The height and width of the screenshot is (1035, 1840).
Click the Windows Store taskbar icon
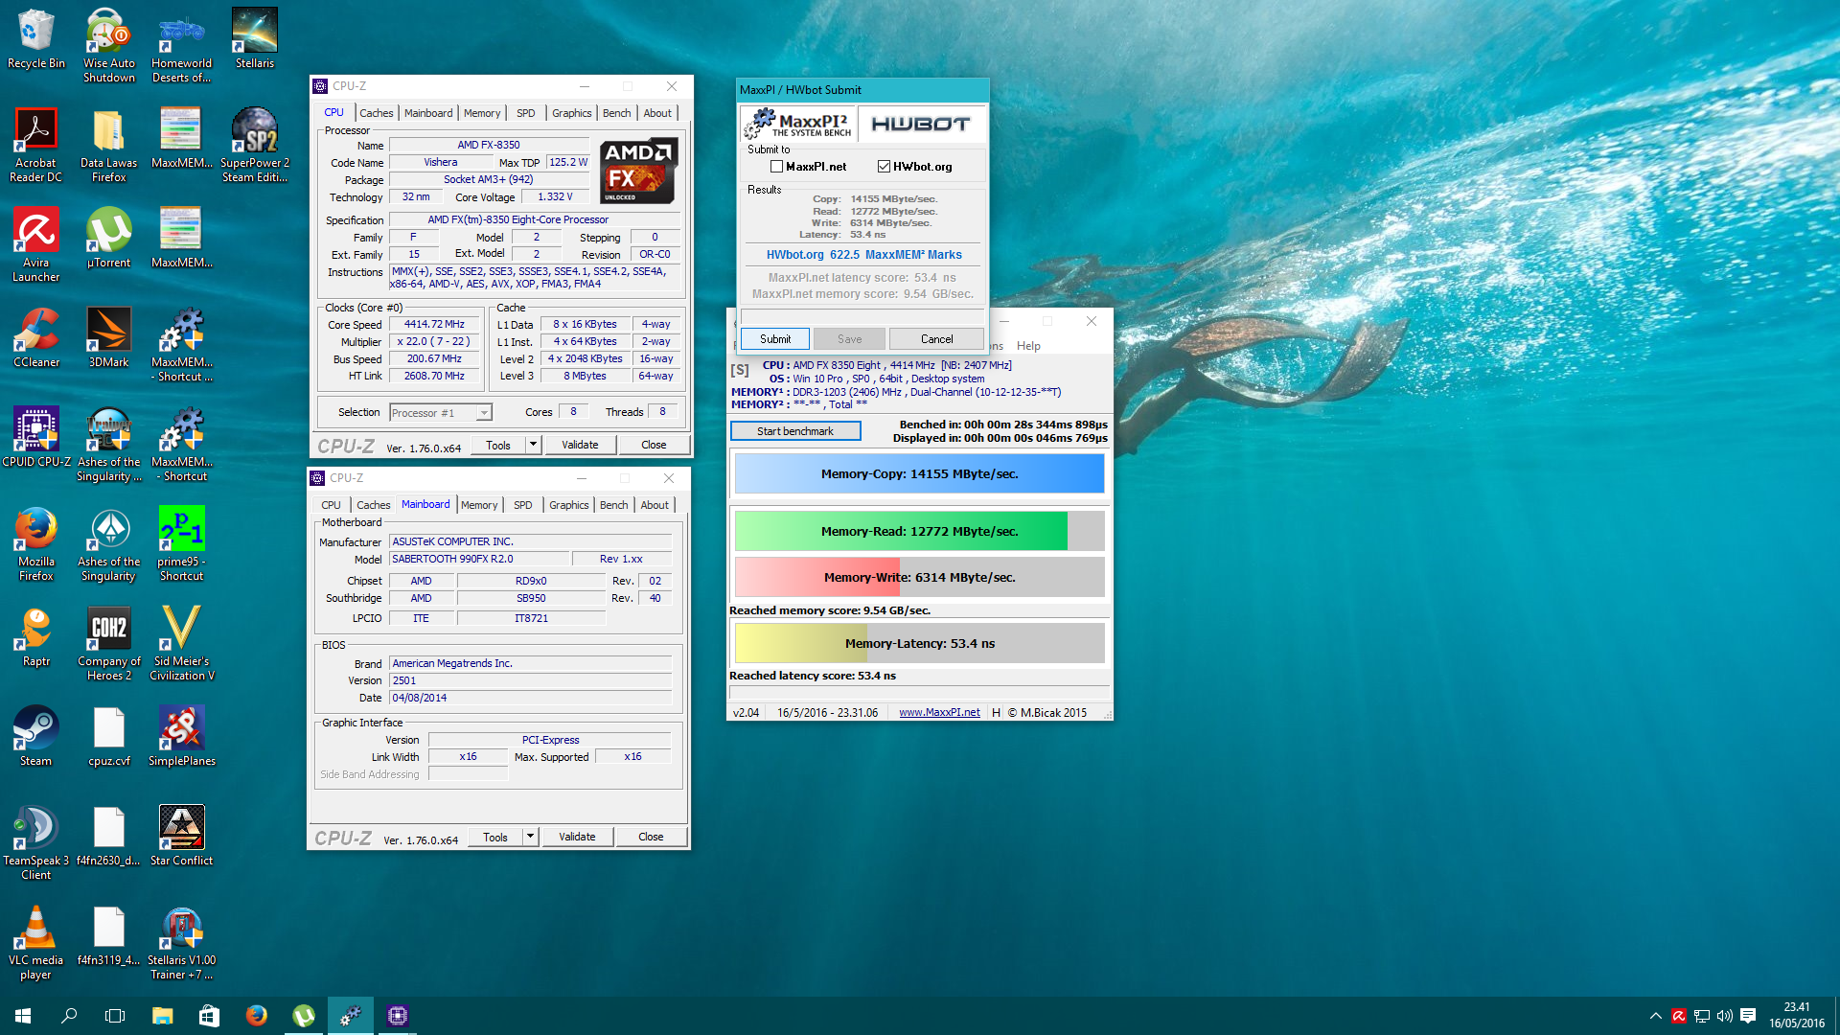209,1015
